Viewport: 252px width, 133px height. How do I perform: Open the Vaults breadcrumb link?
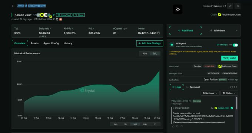(x=21, y=6)
